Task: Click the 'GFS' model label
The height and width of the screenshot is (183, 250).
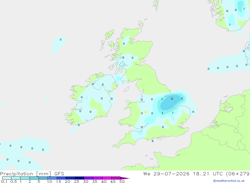Action: (x=59, y=174)
